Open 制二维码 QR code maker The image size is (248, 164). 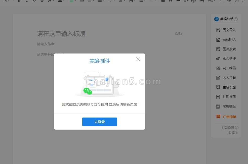pos(226,68)
